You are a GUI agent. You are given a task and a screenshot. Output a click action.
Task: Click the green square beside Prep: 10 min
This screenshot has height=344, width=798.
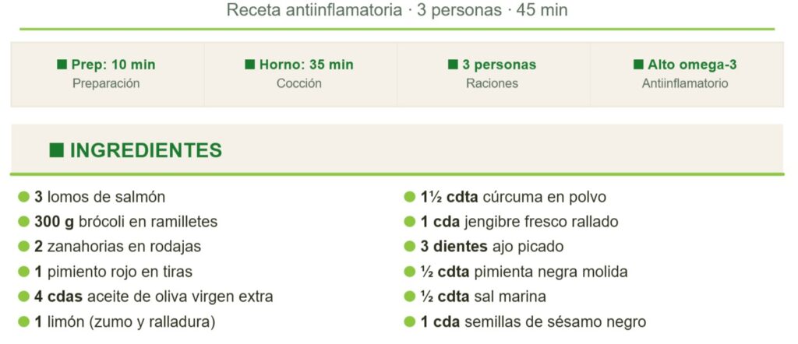point(62,65)
